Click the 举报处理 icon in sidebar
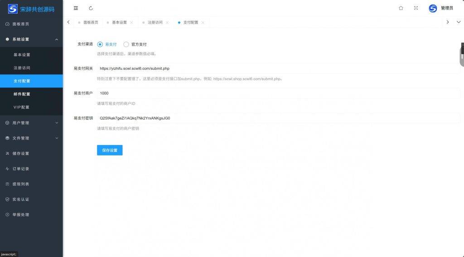Image resolution: width=464 pixels, height=257 pixels. tap(7, 215)
